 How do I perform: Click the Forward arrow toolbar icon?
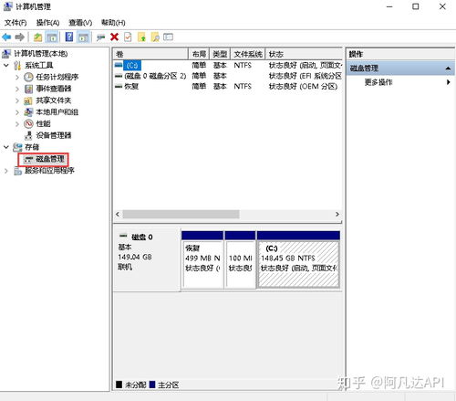(20, 37)
